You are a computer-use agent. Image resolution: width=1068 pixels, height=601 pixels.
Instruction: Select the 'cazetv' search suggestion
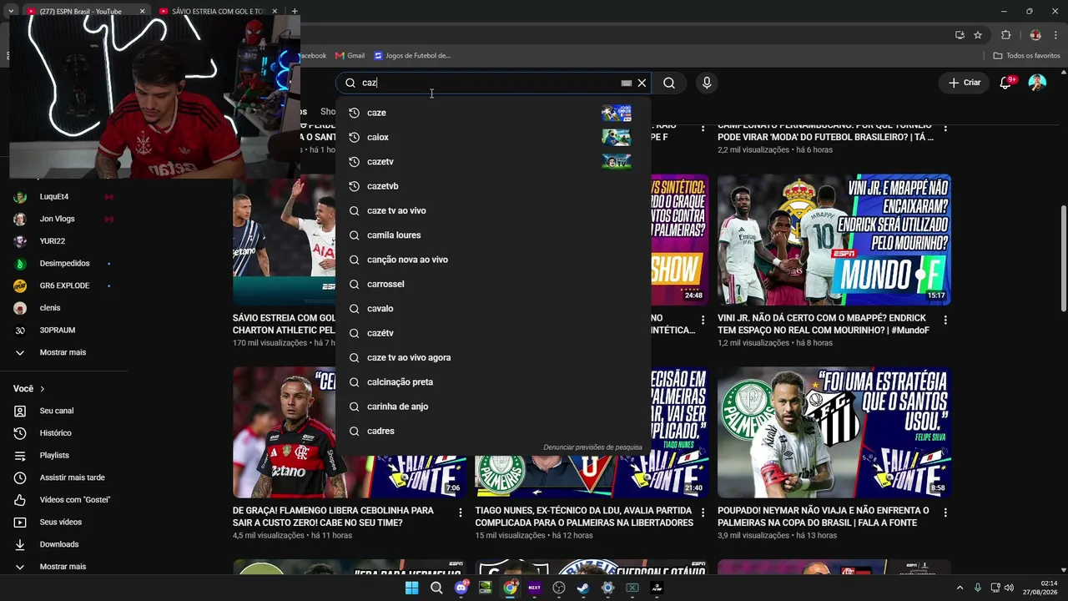point(492,162)
